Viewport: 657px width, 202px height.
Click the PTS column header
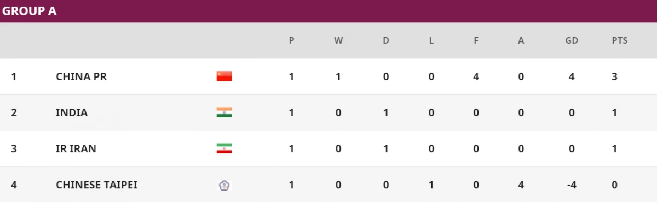pos(620,40)
